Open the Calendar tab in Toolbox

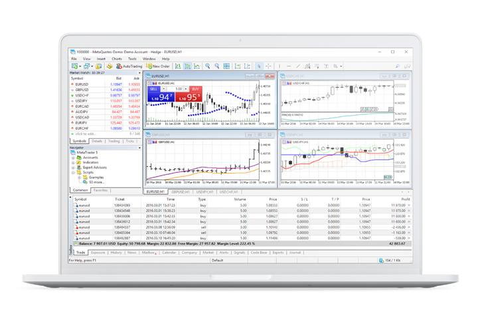[x=169, y=253]
